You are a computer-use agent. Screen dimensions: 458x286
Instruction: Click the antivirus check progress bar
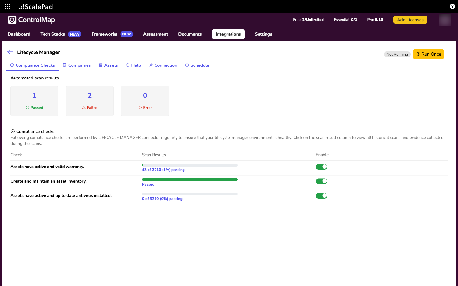click(190, 194)
